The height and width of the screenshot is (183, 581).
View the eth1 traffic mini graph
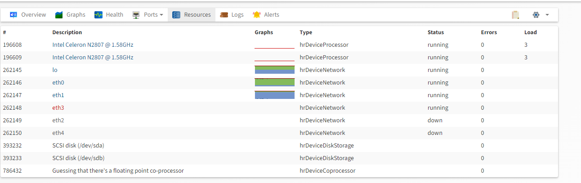click(274, 95)
